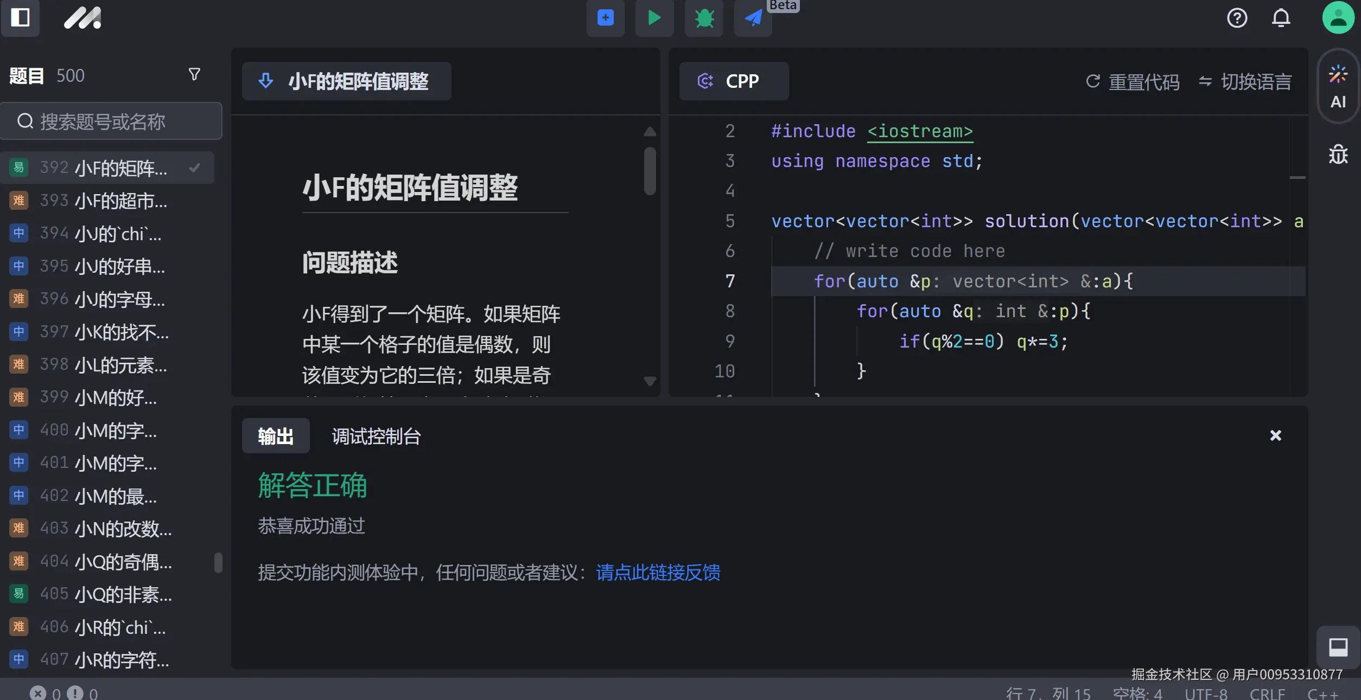
Task: Open the feedback link 请点此链接反馈
Action: [x=658, y=573]
